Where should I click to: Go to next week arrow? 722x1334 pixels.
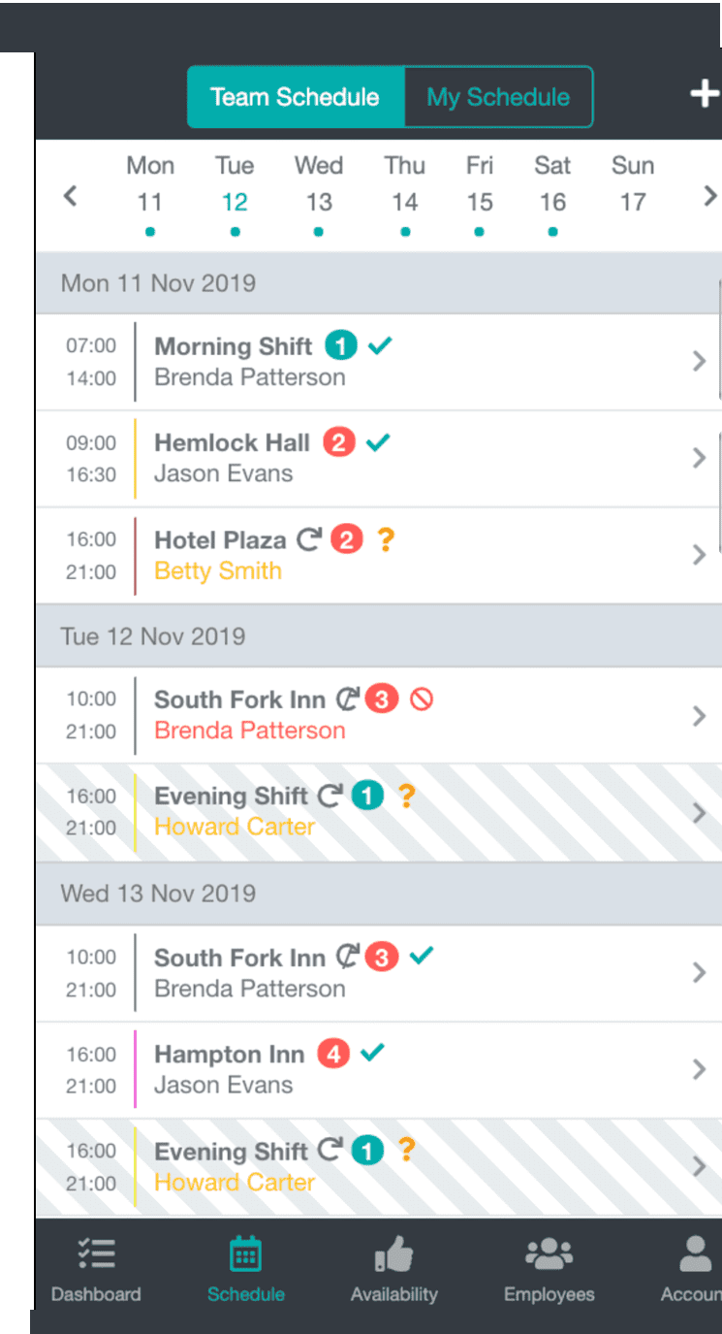pos(709,196)
